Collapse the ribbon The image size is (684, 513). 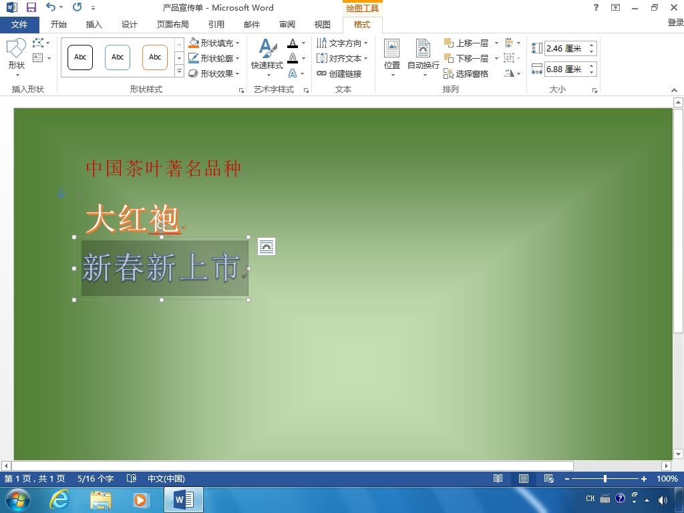[674, 90]
